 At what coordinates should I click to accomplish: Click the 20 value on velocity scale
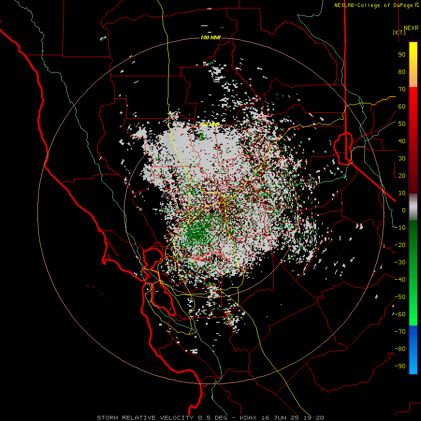[402, 176]
